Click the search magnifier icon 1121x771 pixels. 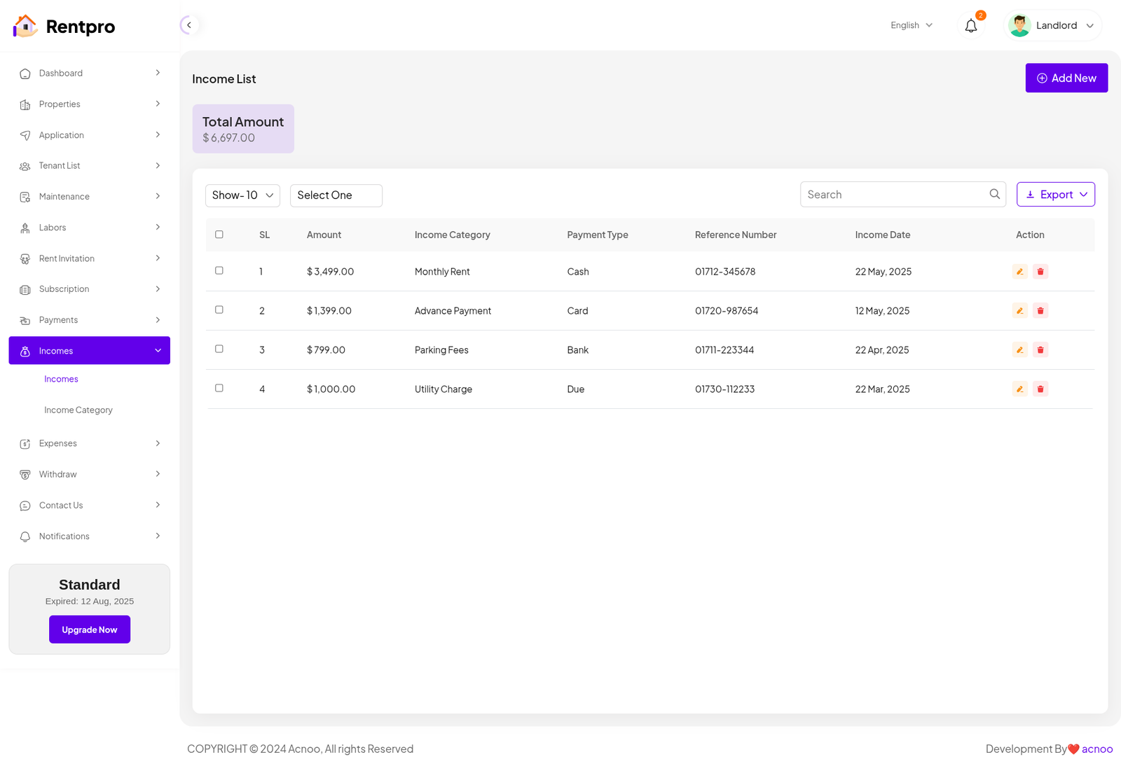pyautogui.click(x=994, y=195)
